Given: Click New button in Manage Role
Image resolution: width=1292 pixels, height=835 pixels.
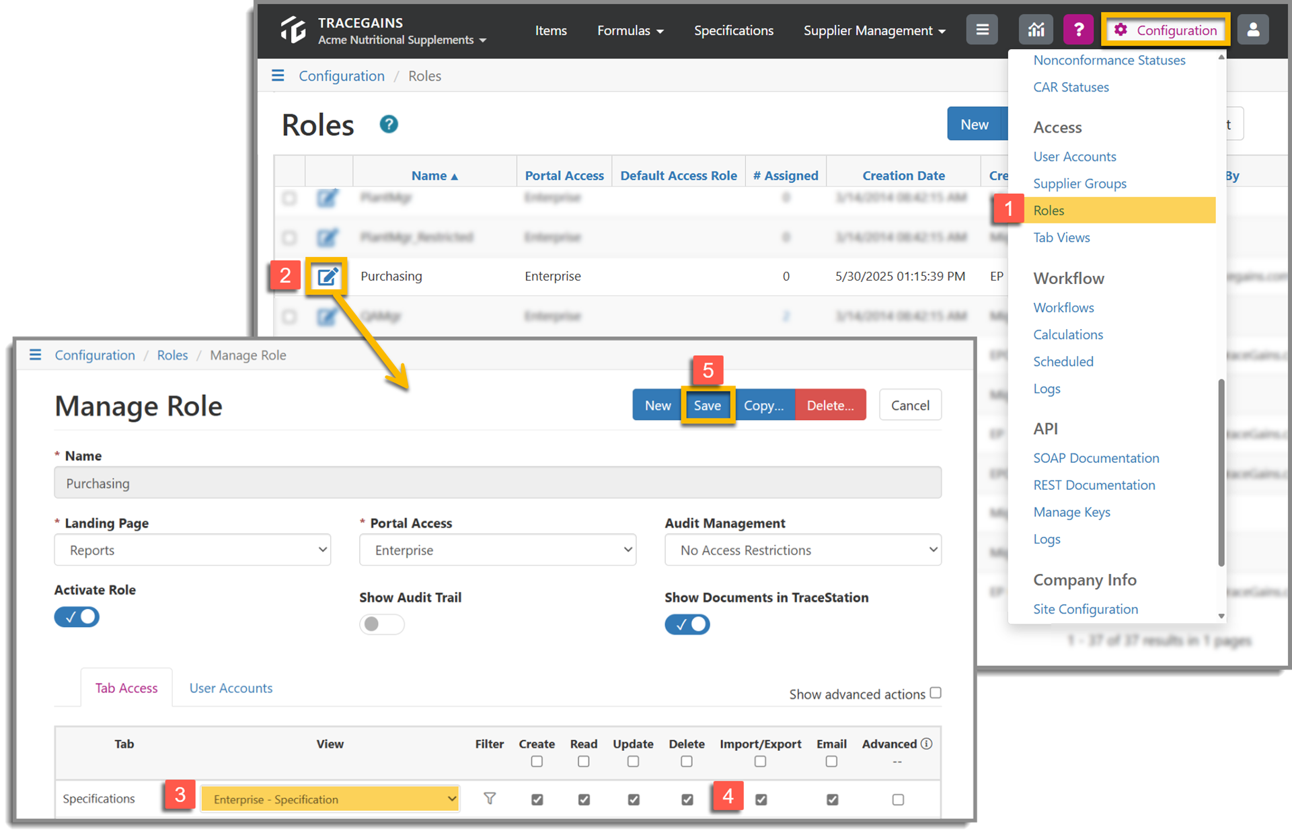Looking at the screenshot, I should [x=657, y=405].
